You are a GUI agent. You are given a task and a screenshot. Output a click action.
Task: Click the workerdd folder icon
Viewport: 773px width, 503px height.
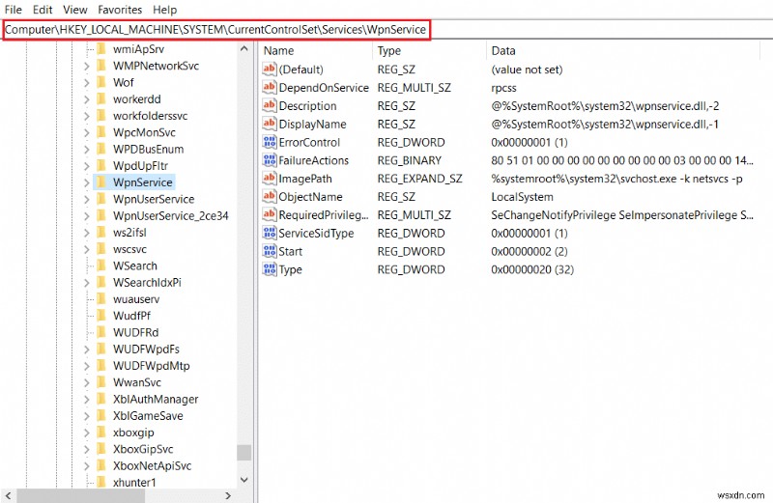tap(101, 99)
